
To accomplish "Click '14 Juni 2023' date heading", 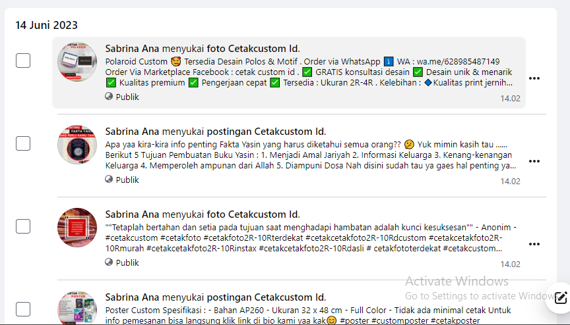I will pos(47,25).
